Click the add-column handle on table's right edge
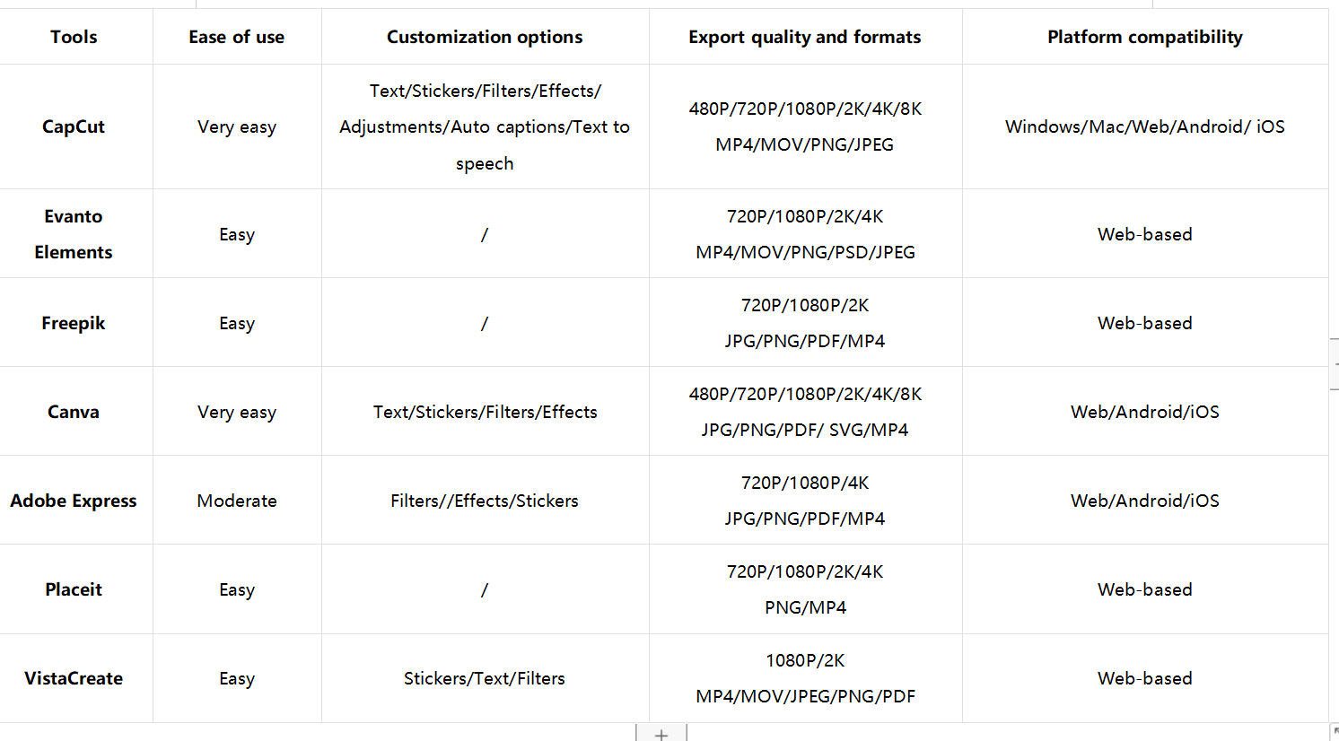Viewport: 1339px width, 741px height. coord(1335,364)
